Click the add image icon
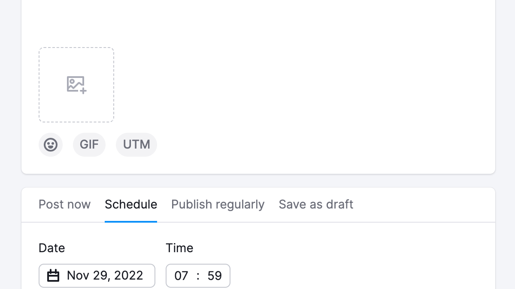The width and height of the screenshot is (515, 289). click(x=76, y=84)
